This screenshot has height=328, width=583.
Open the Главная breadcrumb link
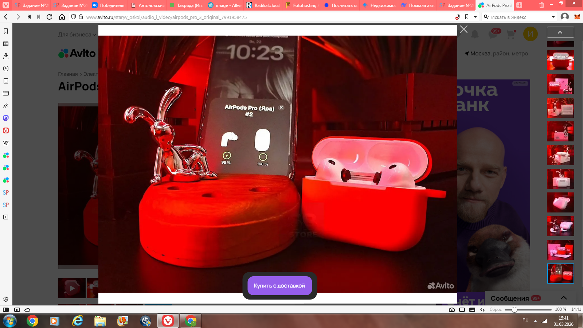[x=68, y=74]
